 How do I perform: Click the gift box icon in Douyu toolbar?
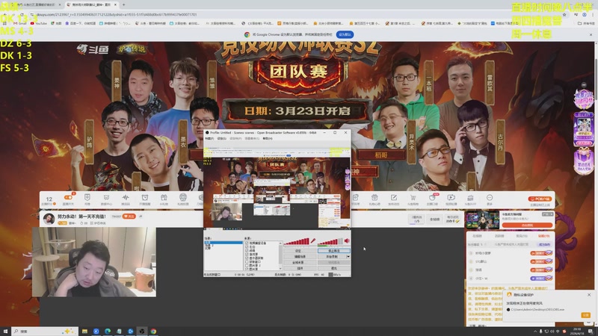point(164,197)
